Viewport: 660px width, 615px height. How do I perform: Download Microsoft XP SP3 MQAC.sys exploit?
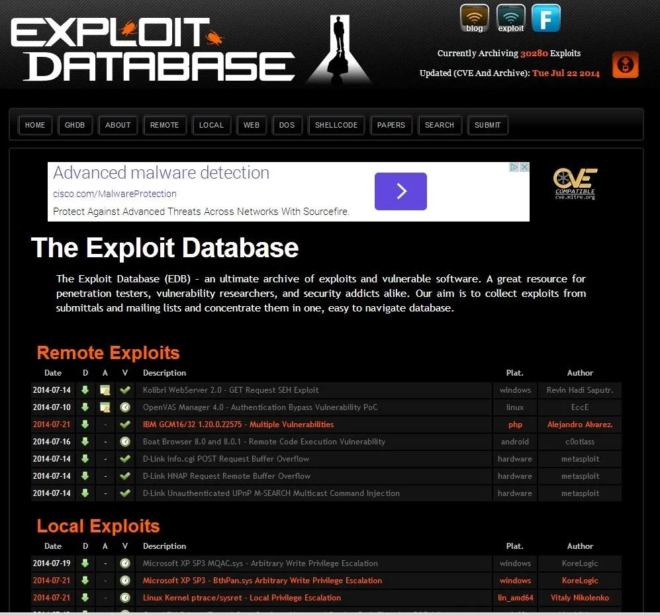pyautogui.click(x=85, y=563)
